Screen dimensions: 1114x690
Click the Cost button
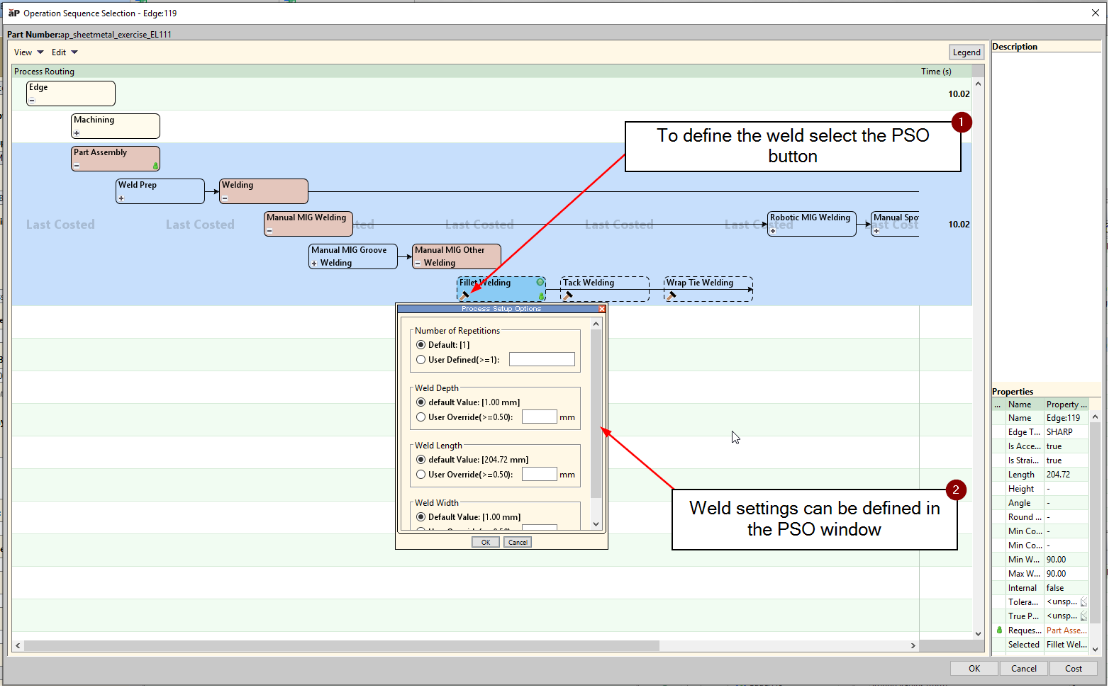point(1073,669)
